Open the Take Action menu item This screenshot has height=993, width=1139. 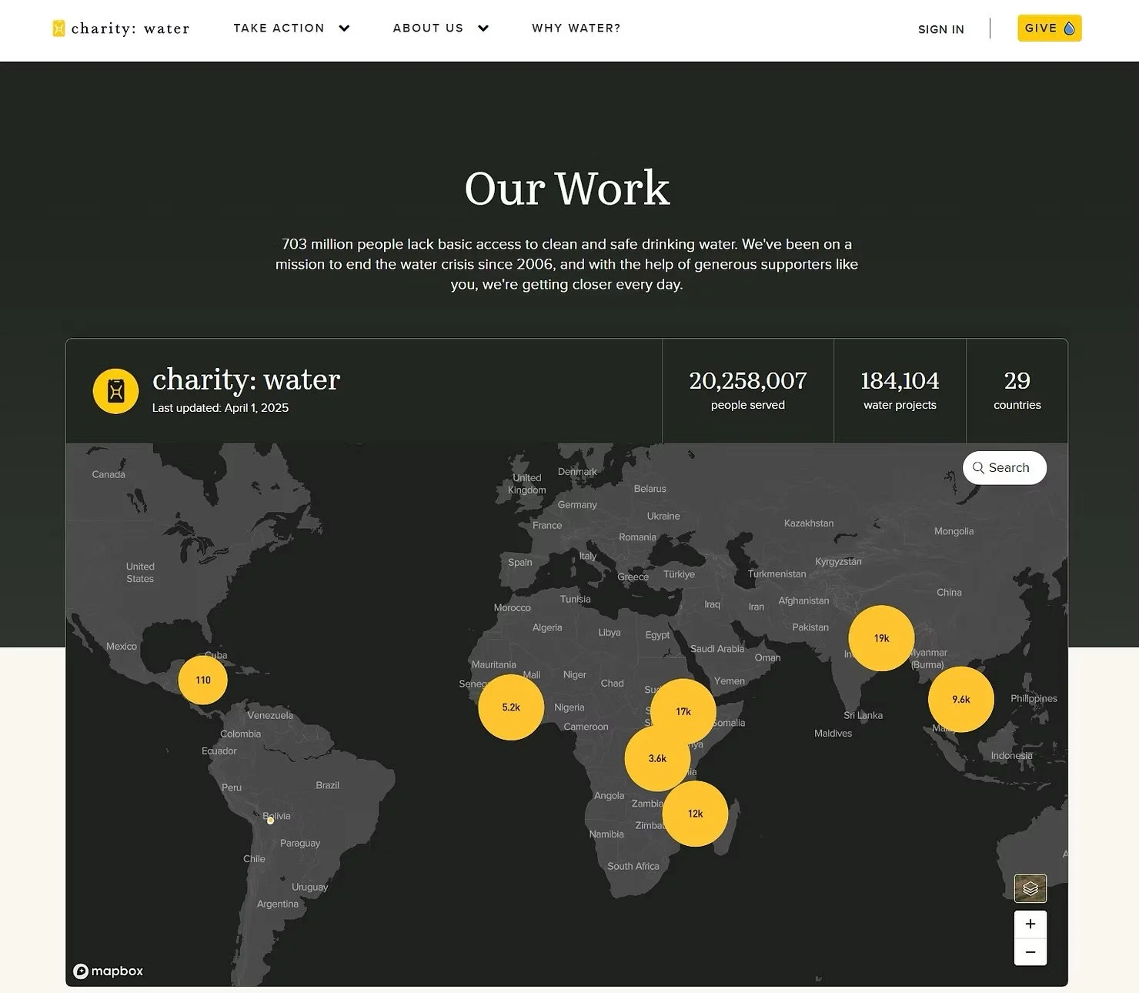(x=279, y=28)
